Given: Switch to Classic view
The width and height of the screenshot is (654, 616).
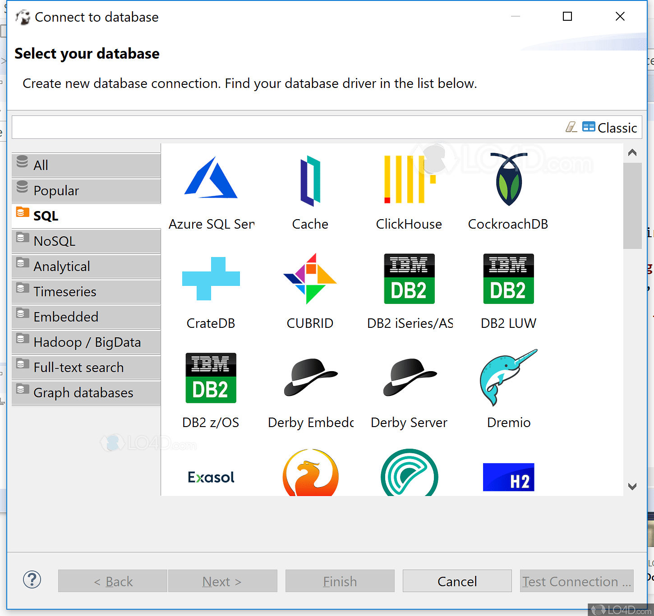Looking at the screenshot, I should [x=610, y=128].
